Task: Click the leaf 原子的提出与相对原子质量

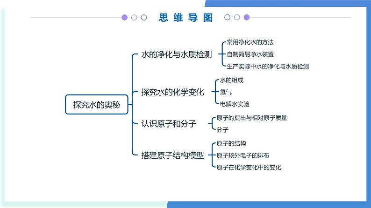Action: tap(252, 118)
